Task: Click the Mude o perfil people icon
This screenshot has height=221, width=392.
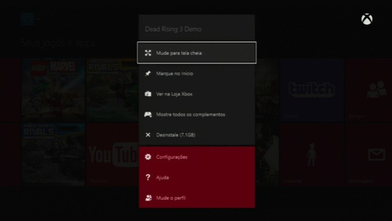Action: click(x=148, y=198)
